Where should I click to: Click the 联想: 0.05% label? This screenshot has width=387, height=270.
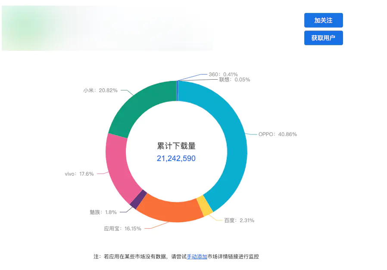pyautogui.click(x=234, y=80)
